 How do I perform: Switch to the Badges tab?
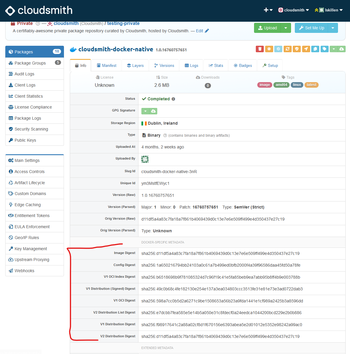243,65
